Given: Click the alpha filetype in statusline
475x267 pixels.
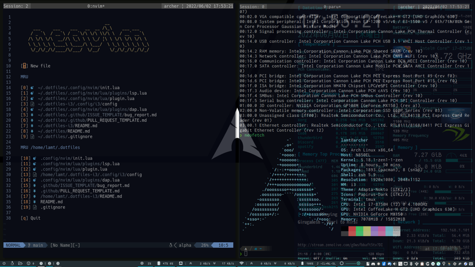Looking at the screenshot, I should (185, 245).
